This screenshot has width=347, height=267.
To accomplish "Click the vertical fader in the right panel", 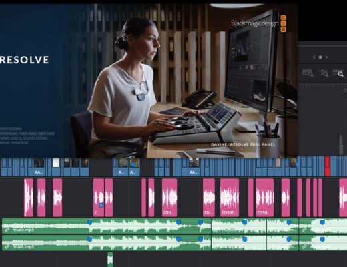I will pos(341,145).
